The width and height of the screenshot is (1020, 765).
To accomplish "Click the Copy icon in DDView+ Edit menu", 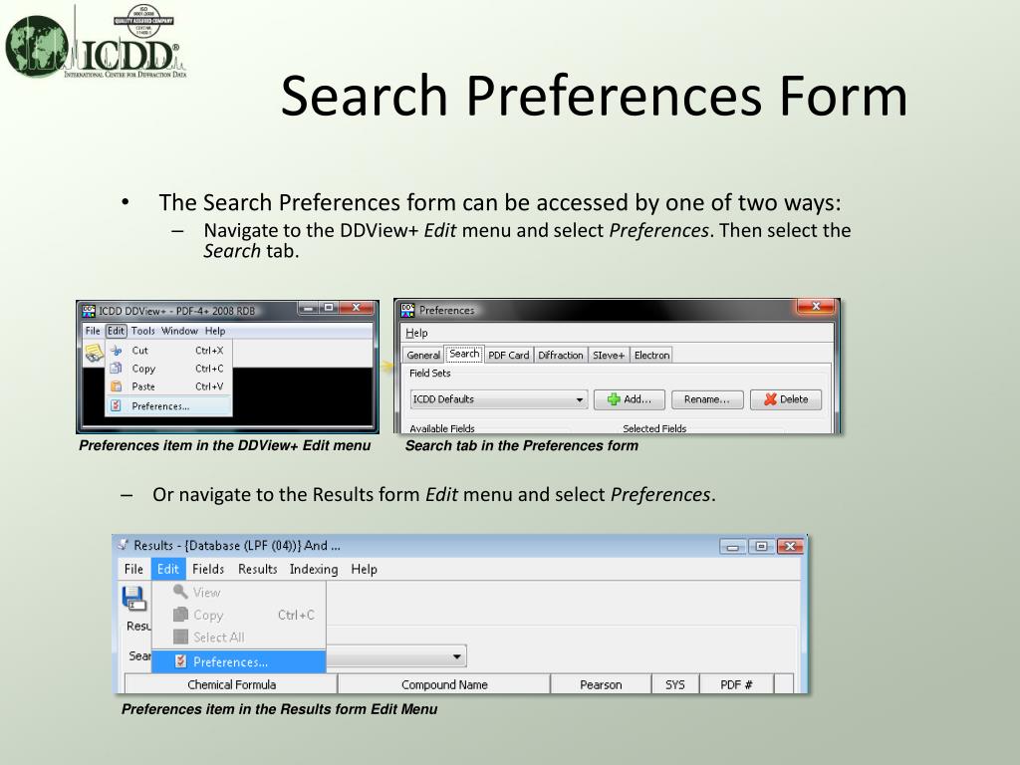I will tap(117, 369).
